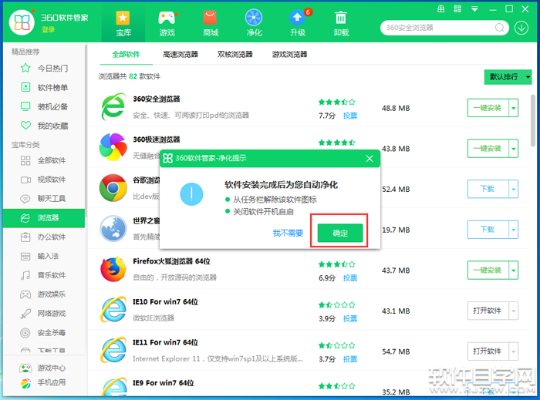Expand download options for 世界之窗
This screenshot has height=400, width=540.
(x=514, y=230)
